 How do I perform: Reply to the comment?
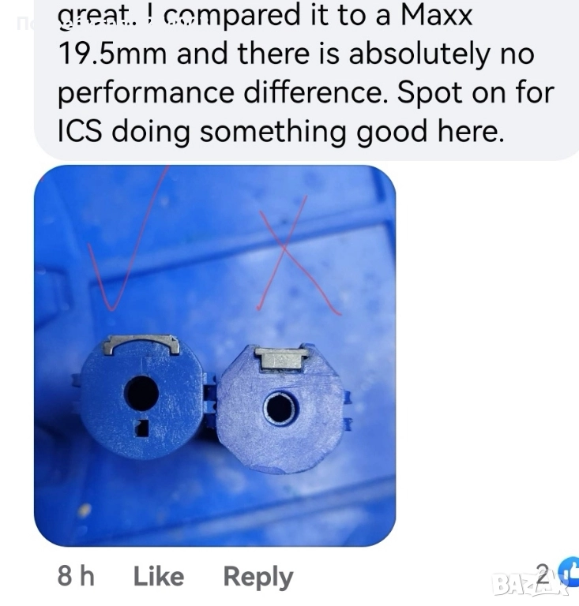258,578
